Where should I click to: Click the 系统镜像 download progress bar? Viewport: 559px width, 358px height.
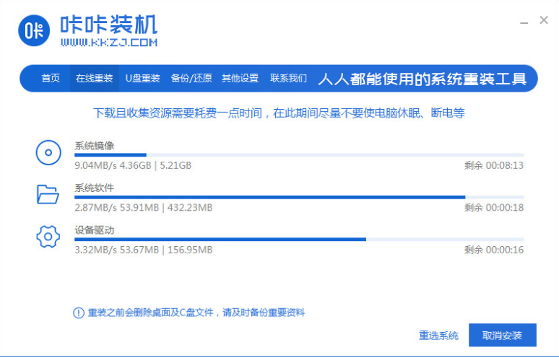coord(299,155)
